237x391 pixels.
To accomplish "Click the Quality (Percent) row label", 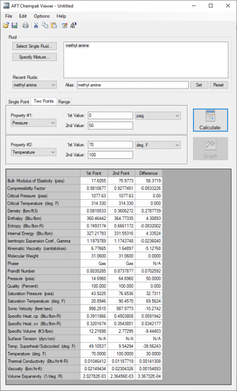I will click(43, 286).
